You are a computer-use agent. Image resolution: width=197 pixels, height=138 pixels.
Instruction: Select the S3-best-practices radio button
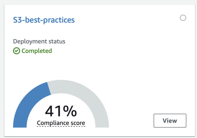point(183,18)
